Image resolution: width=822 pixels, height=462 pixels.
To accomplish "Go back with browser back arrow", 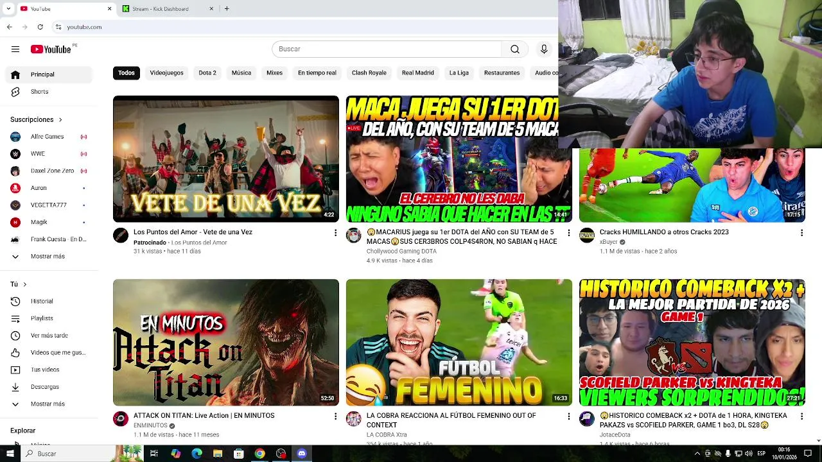I will point(9,27).
